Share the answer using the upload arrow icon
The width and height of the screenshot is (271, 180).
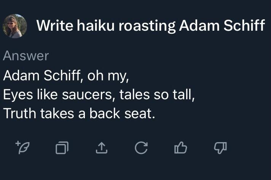pos(101,148)
